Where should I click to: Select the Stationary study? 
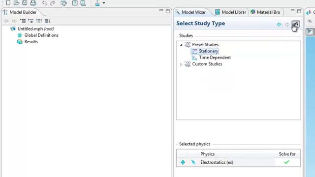[209, 51]
